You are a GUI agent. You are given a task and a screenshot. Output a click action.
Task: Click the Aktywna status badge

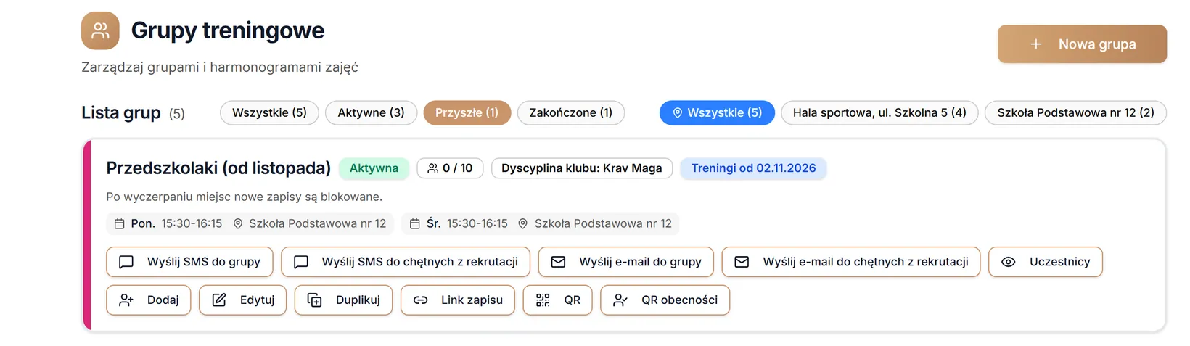(374, 168)
